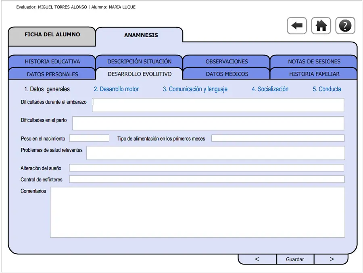Select the DESARROLLO EVOLUTIVO tab
The height and width of the screenshot is (273, 363).
tap(140, 74)
